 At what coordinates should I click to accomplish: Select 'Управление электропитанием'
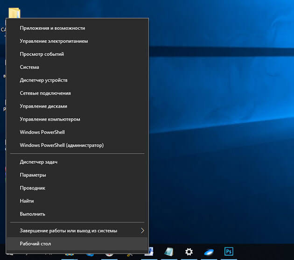click(77, 41)
